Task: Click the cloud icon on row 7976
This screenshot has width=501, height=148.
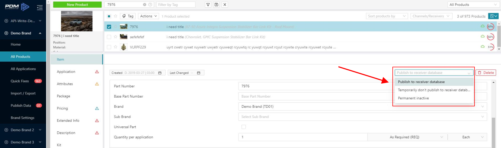Action: coord(482,26)
